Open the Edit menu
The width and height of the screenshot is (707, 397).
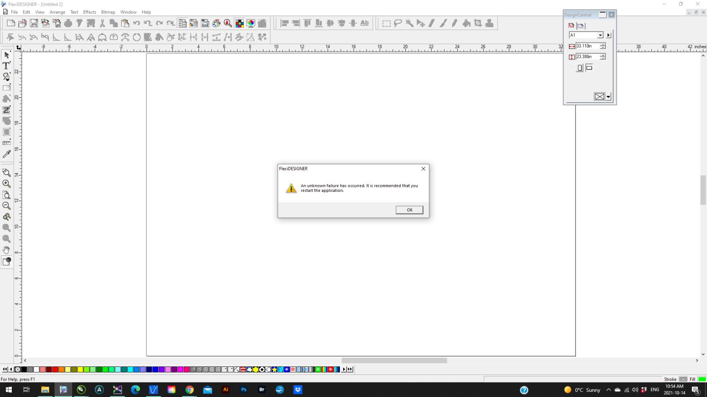click(26, 12)
